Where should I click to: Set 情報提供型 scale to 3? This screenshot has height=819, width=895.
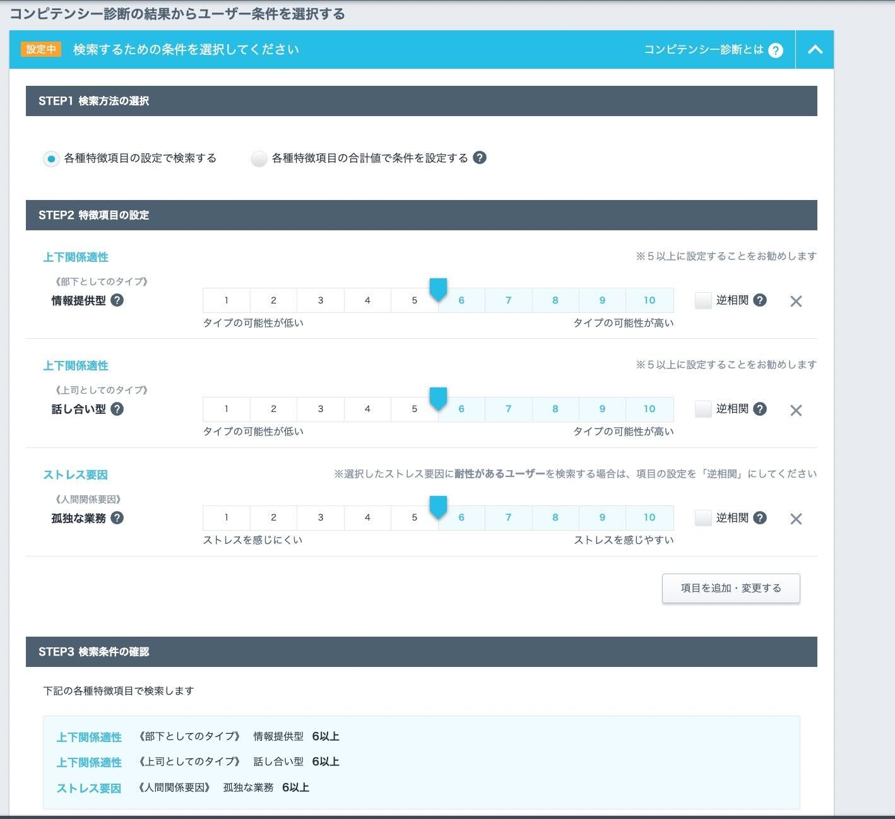(x=321, y=300)
